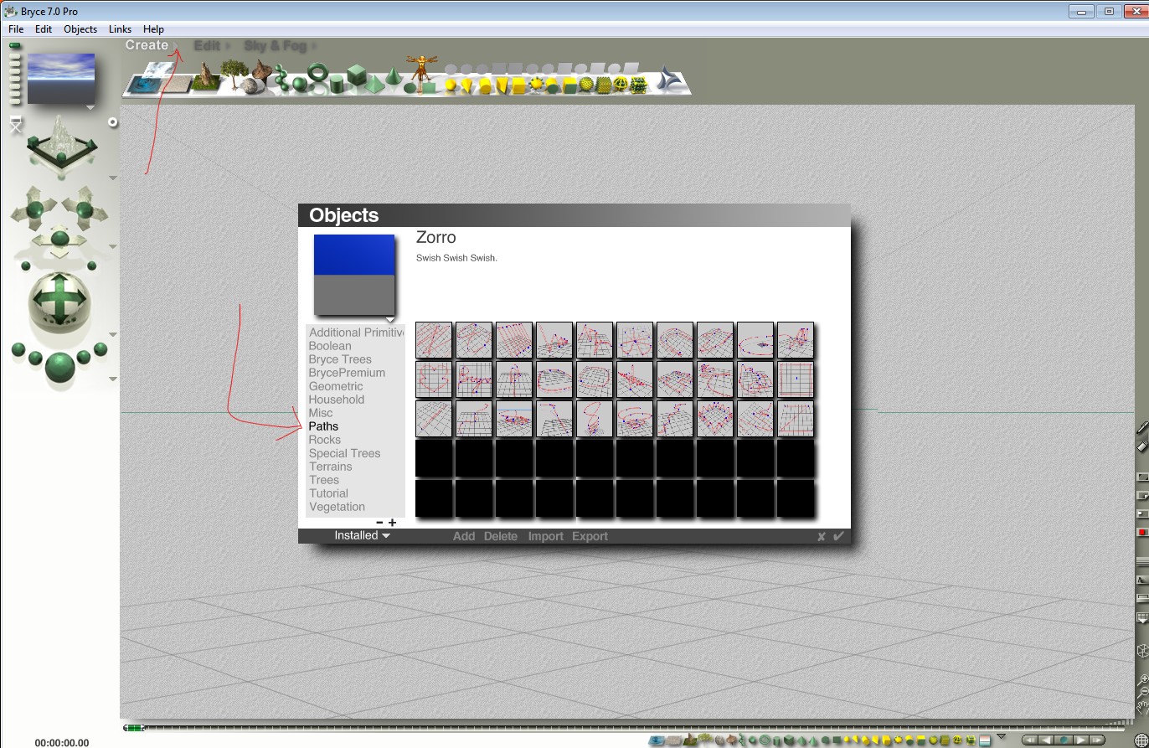Select the Household category
The image size is (1149, 748).
coord(337,400)
